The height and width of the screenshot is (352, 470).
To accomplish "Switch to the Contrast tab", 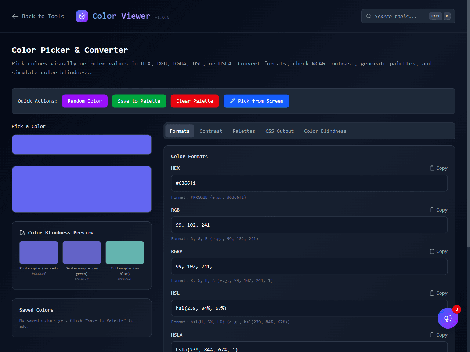I will click(211, 131).
